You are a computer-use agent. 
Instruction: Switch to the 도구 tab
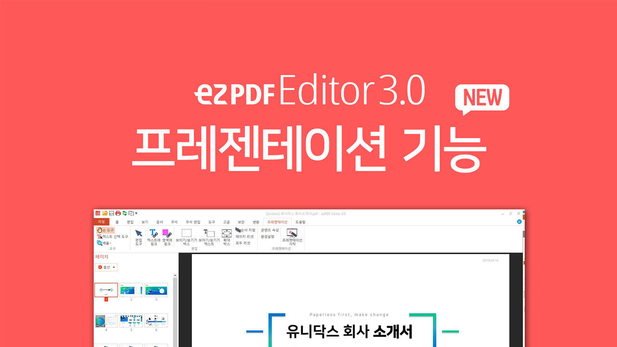(212, 222)
